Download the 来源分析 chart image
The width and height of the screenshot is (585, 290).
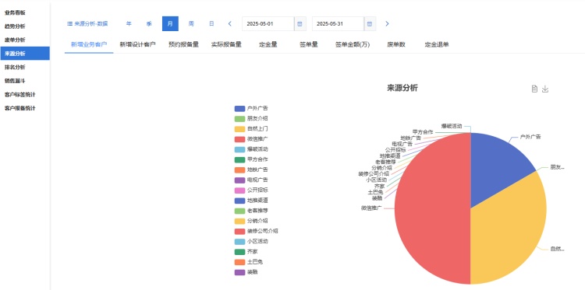pos(545,89)
